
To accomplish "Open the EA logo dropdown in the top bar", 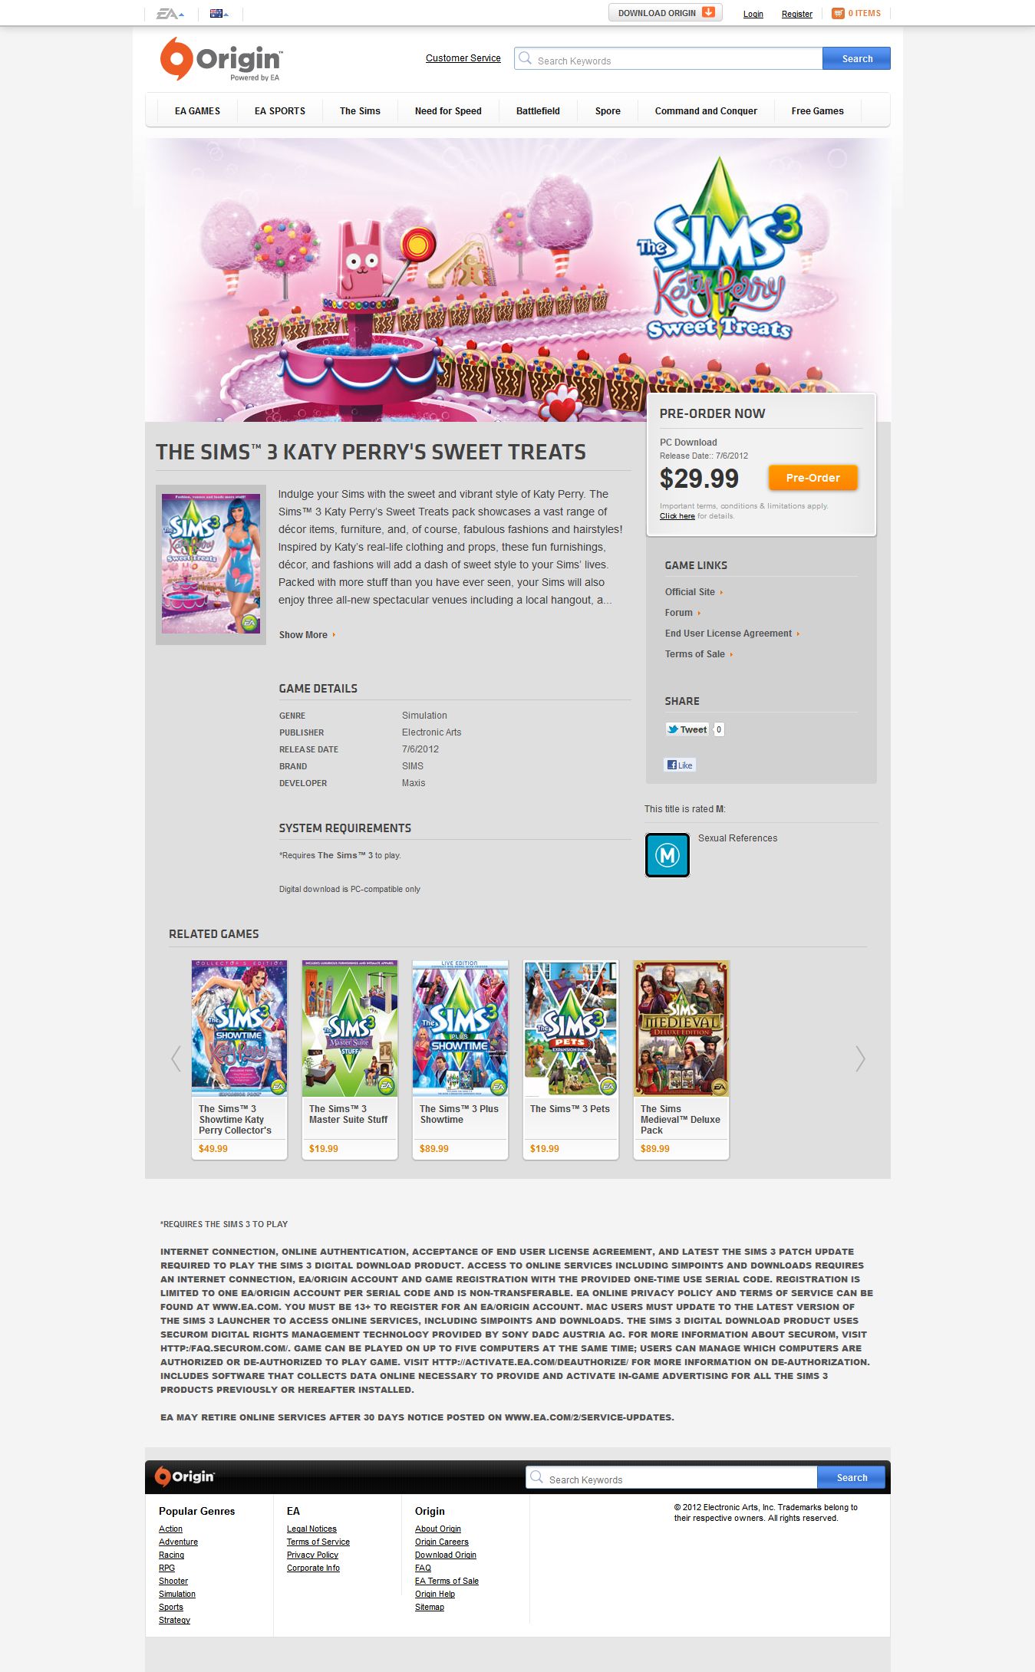I will [x=170, y=14].
